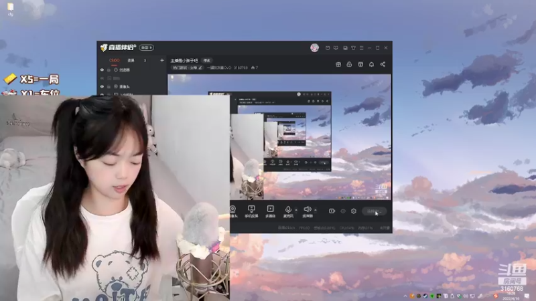Open the mode dropdown next to app logo
The height and width of the screenshot is (301, 536).
pos(146,47)
